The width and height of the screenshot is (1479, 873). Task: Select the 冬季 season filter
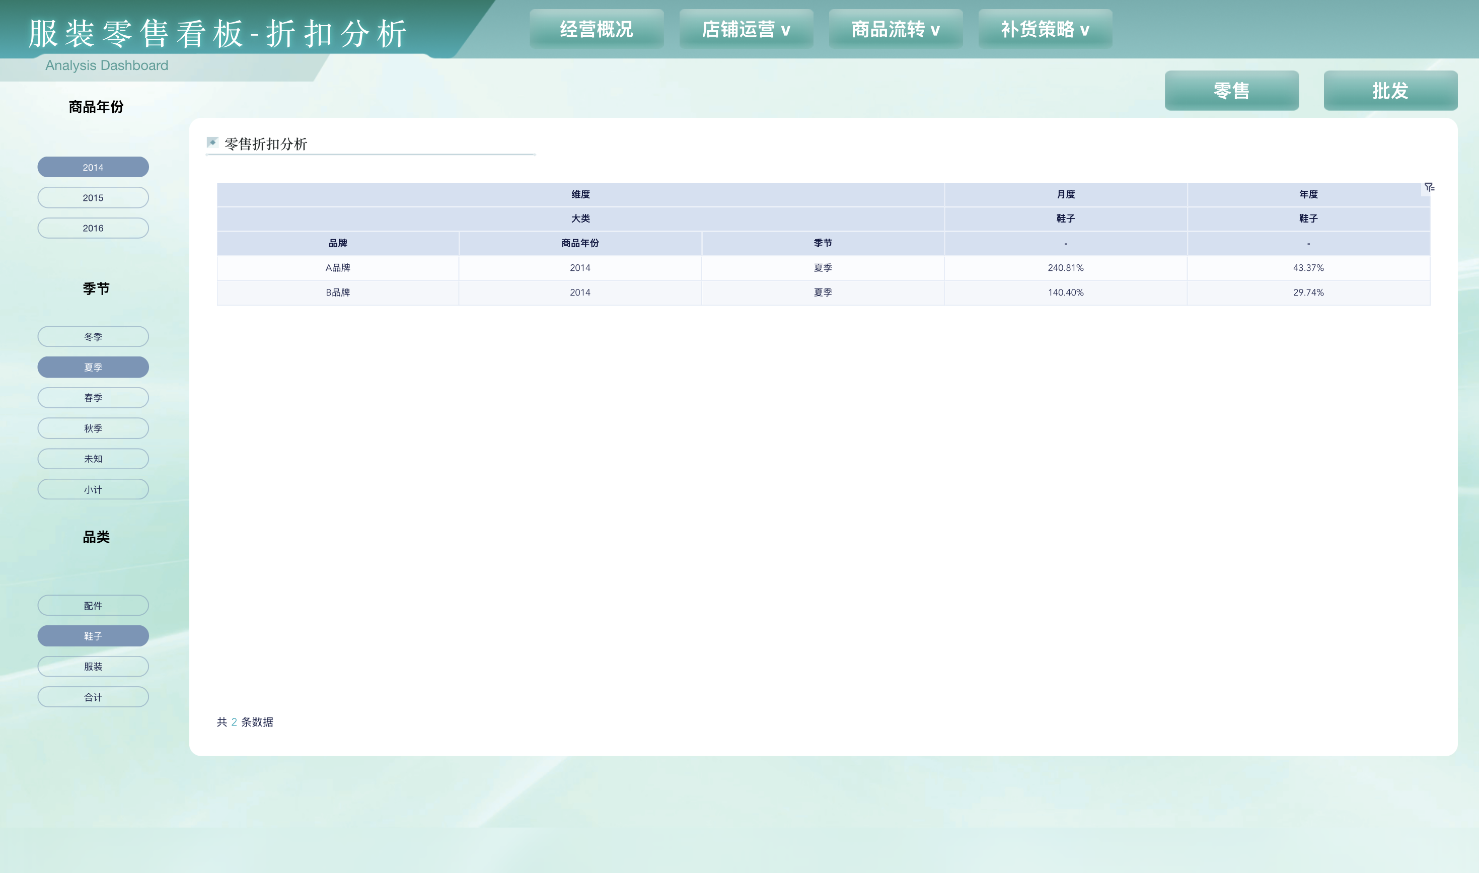click(92, 336)
